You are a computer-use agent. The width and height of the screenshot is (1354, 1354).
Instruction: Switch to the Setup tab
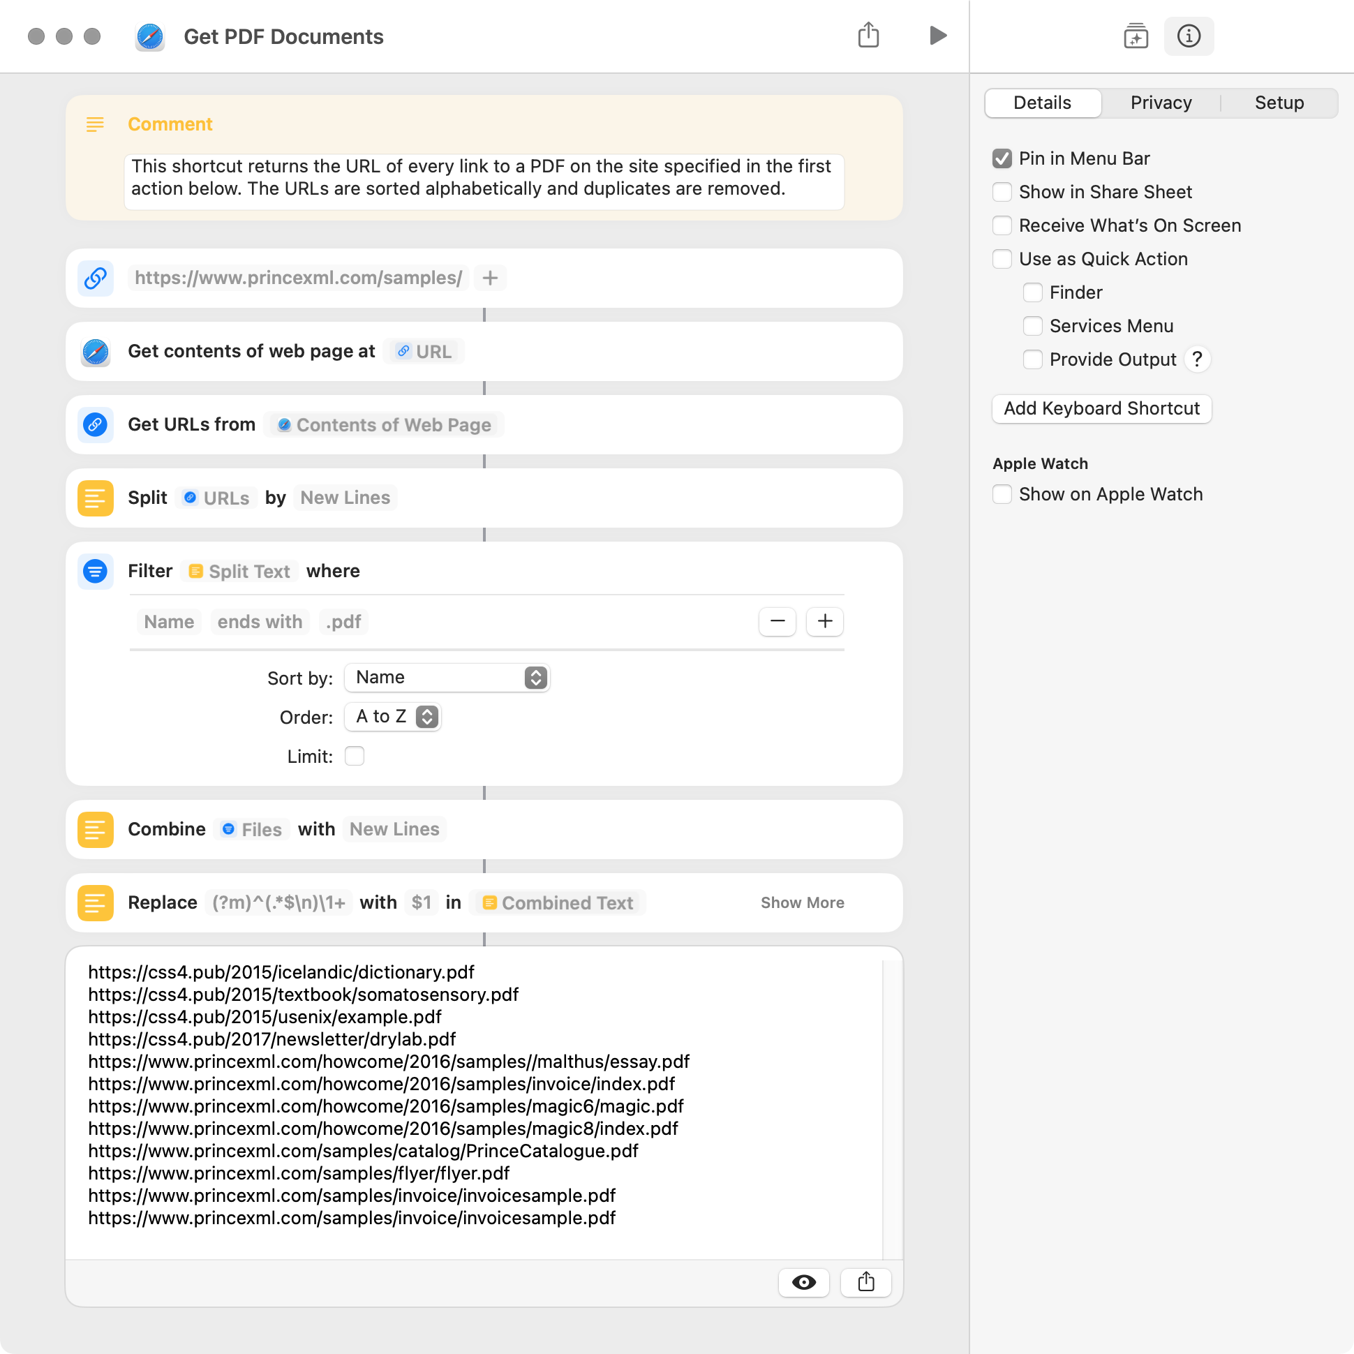[1279, 103]
